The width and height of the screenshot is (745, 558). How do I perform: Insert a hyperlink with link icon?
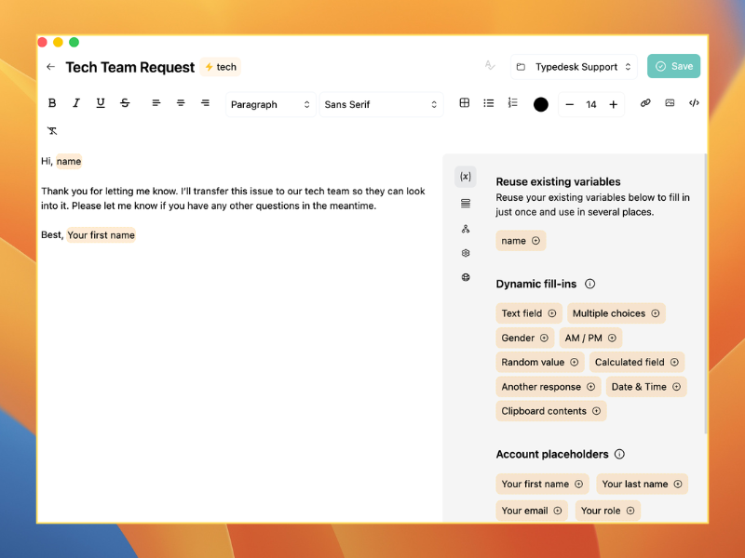point(645,103)
